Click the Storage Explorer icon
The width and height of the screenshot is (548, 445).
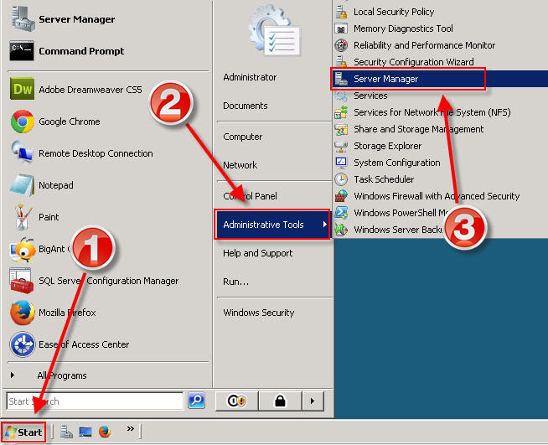pyautogui.click(x=341, y=146)
